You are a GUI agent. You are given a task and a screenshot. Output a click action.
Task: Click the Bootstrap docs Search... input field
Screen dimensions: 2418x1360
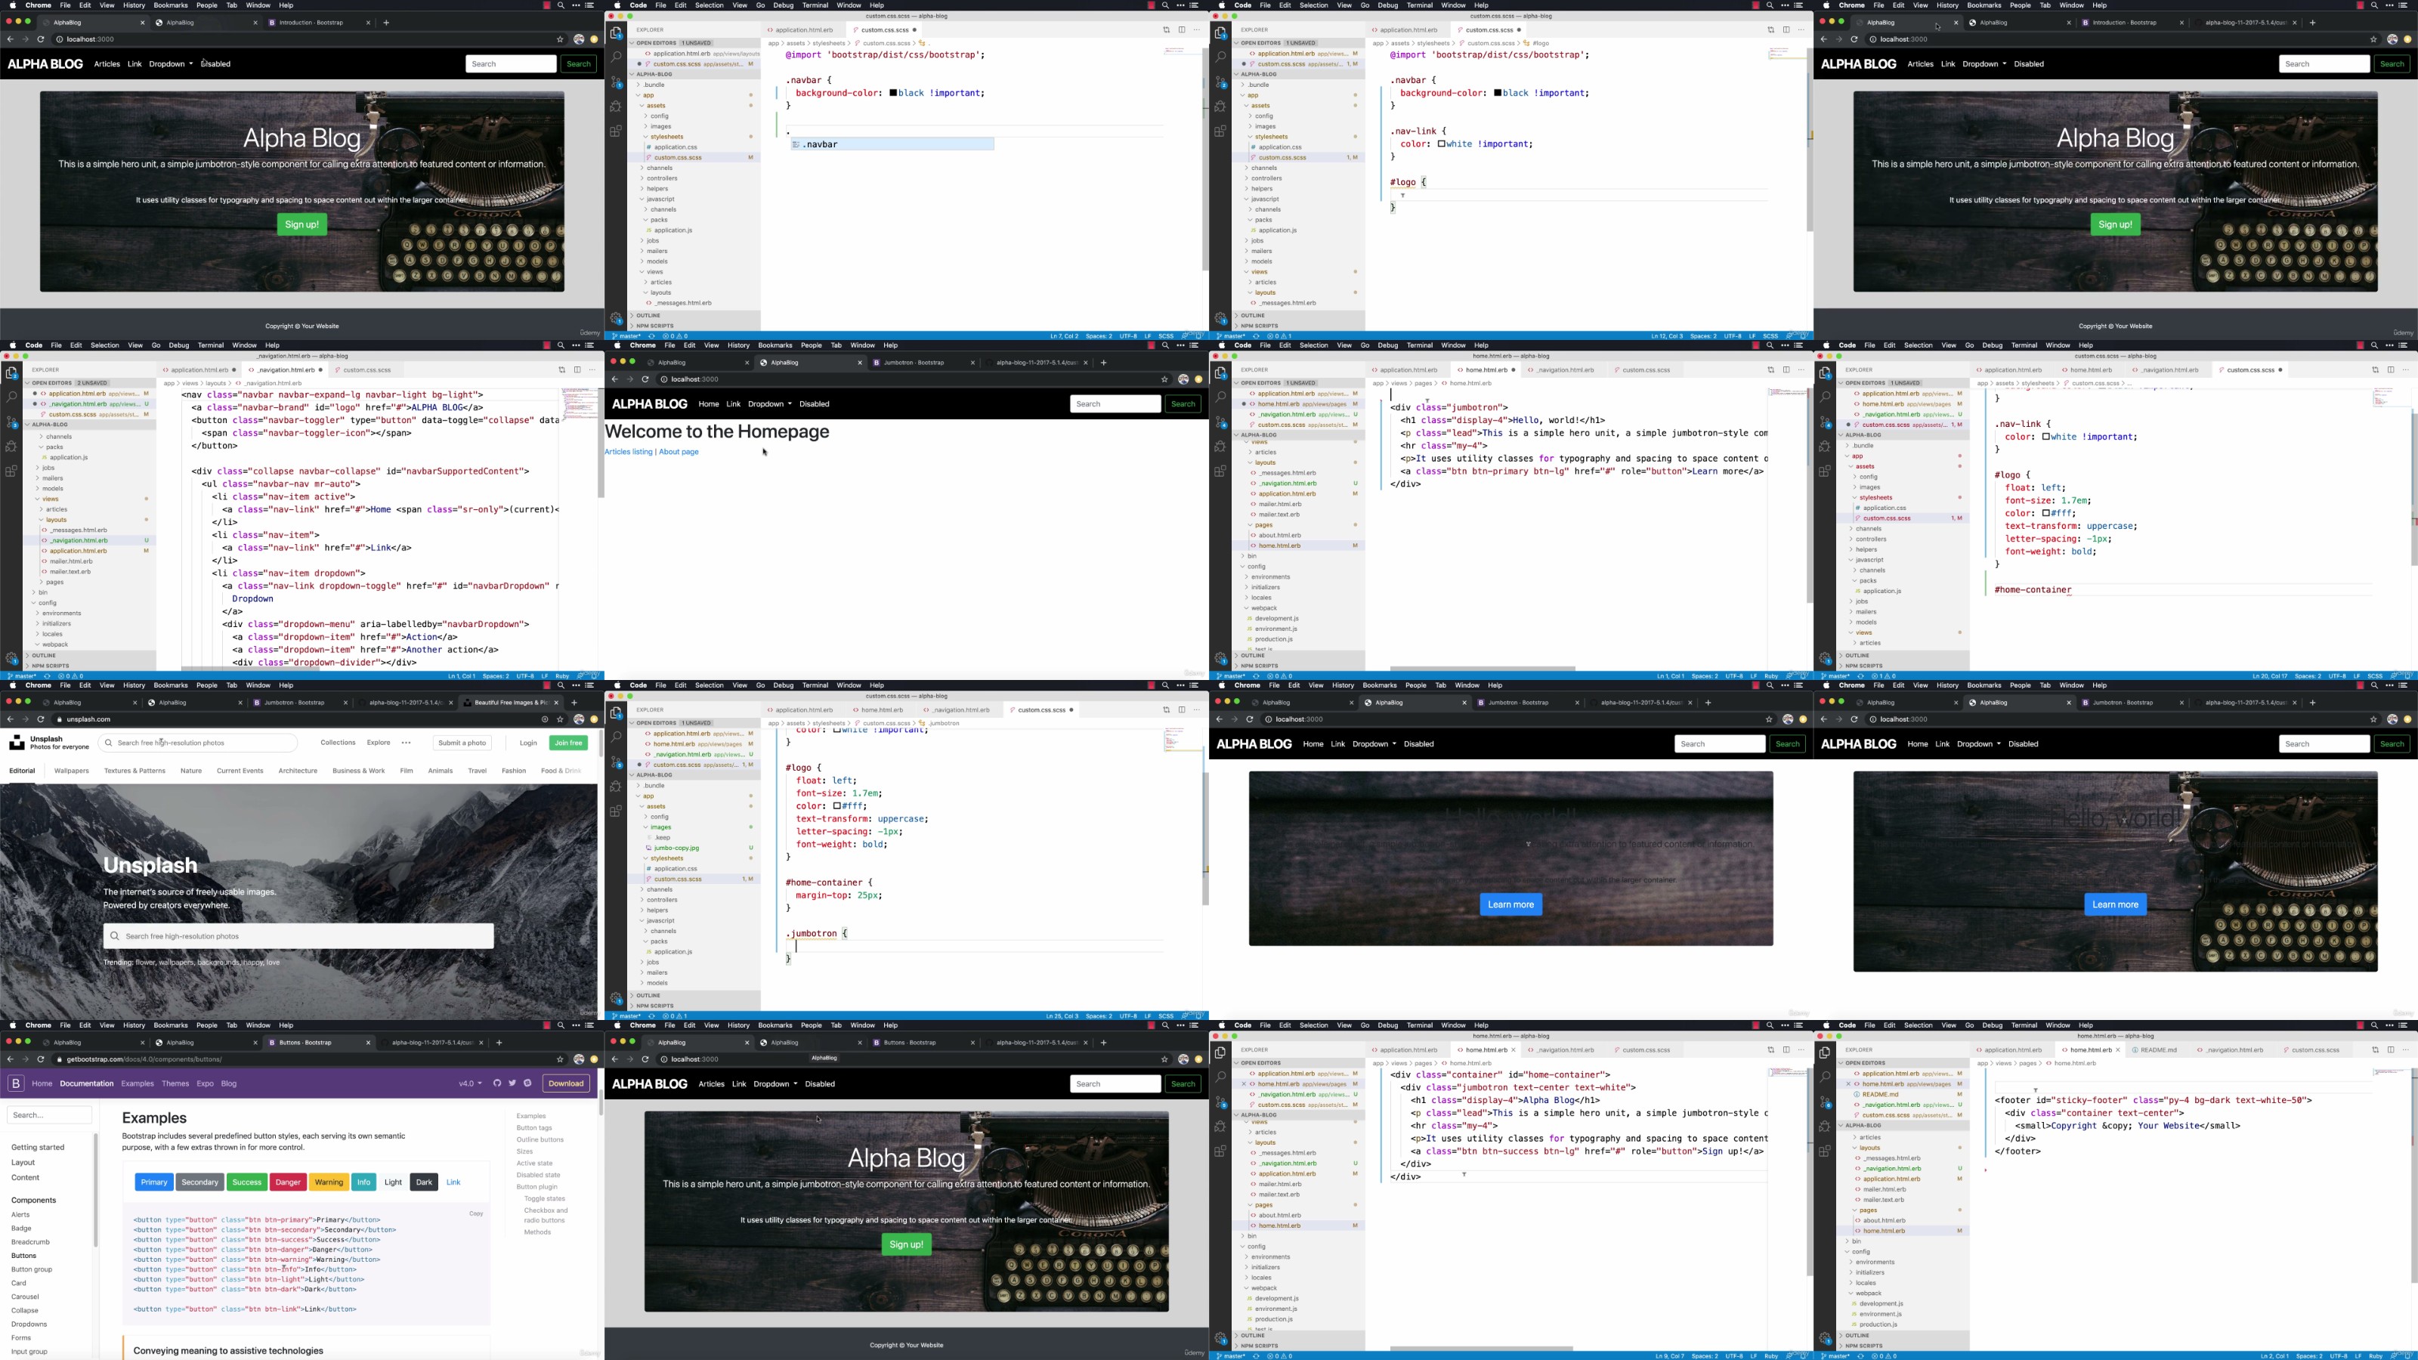50,1115
